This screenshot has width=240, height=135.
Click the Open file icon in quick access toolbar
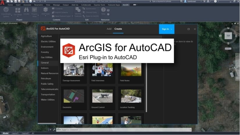click(12, 1)
